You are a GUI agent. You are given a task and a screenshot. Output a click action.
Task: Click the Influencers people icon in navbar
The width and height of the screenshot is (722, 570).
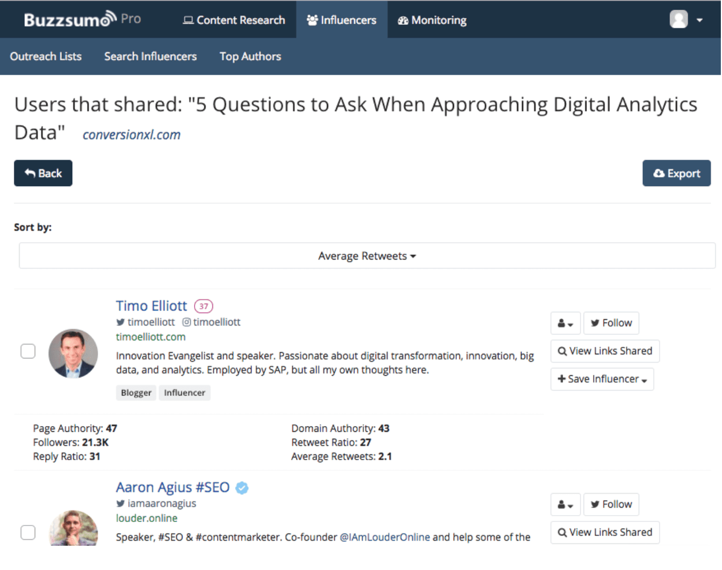[x=312, y=20]
